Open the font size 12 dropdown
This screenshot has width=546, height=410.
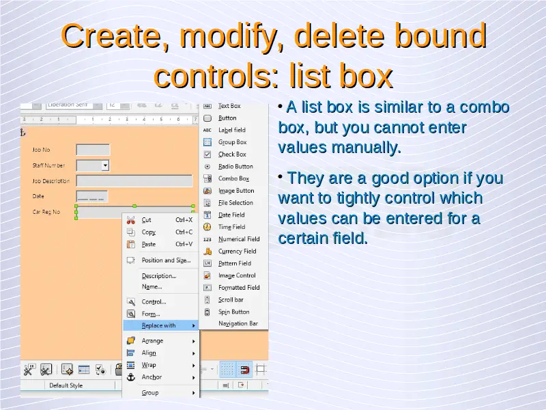click(x=125, y=106)
